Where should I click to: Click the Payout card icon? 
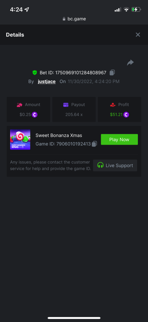(66, 105)
